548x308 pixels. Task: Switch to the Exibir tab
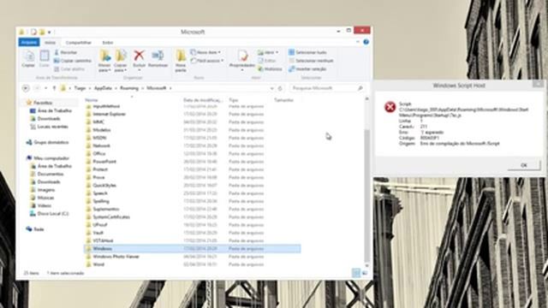(108, 43)
